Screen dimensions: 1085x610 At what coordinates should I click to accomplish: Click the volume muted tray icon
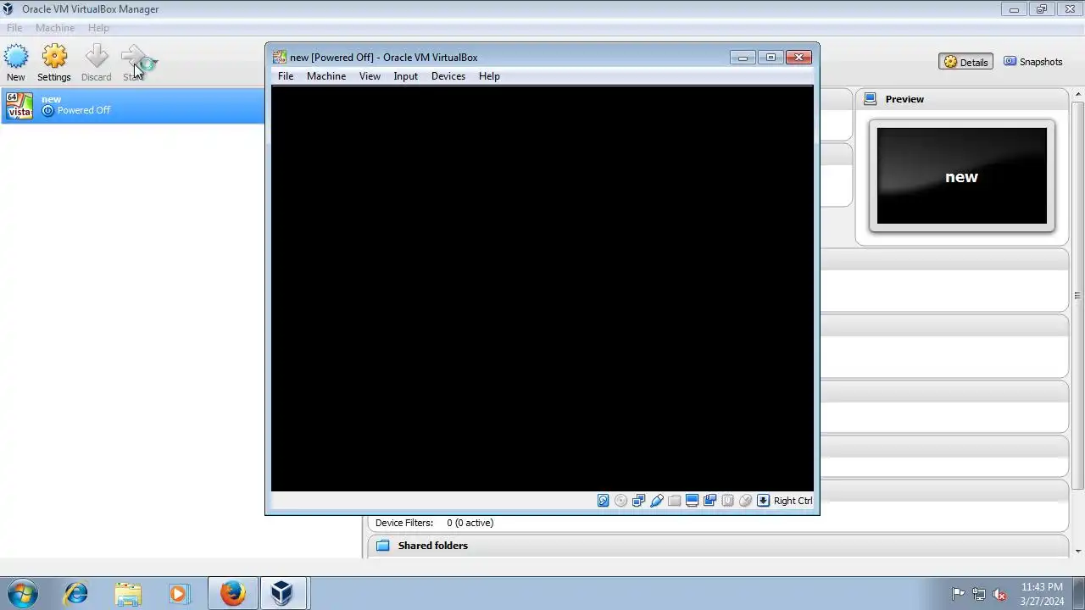pos(999,594)
